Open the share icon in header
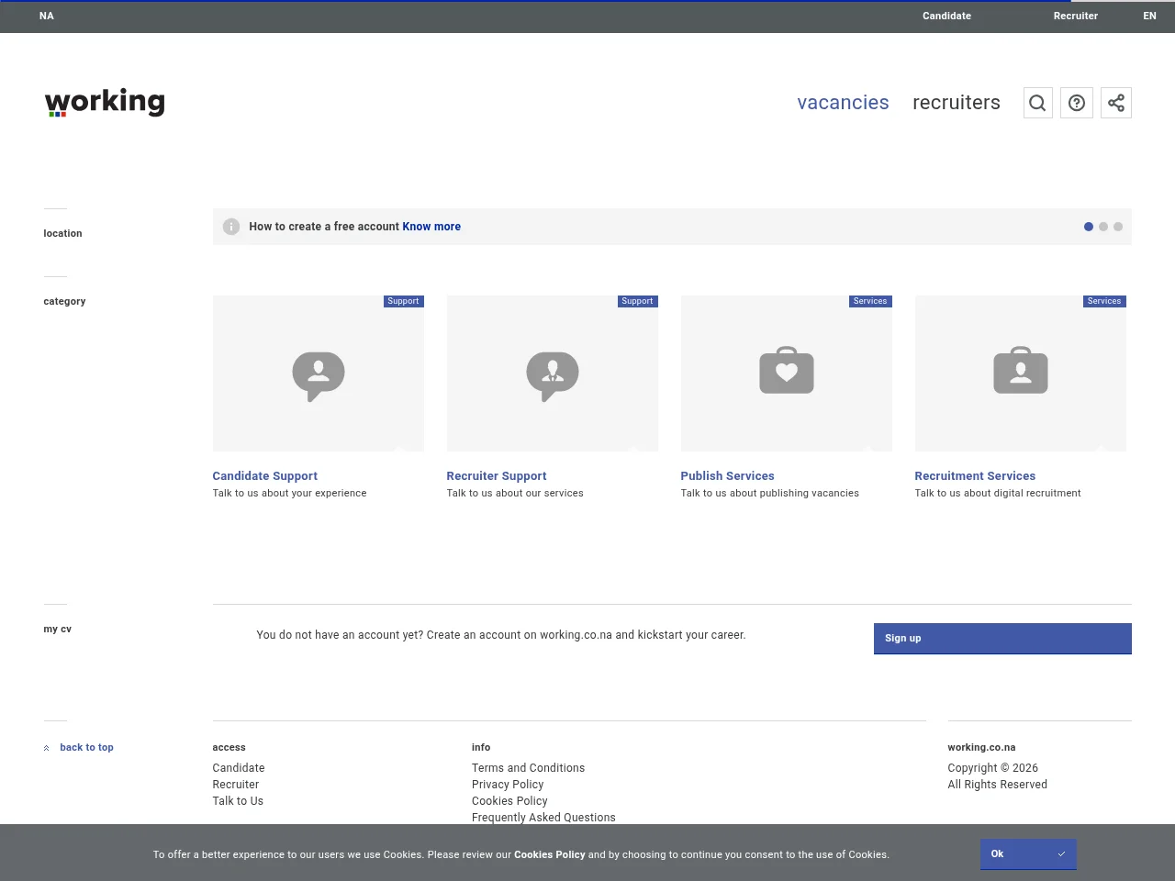The height and width of the screenshot is (881, 1175). pos(1116,103)
